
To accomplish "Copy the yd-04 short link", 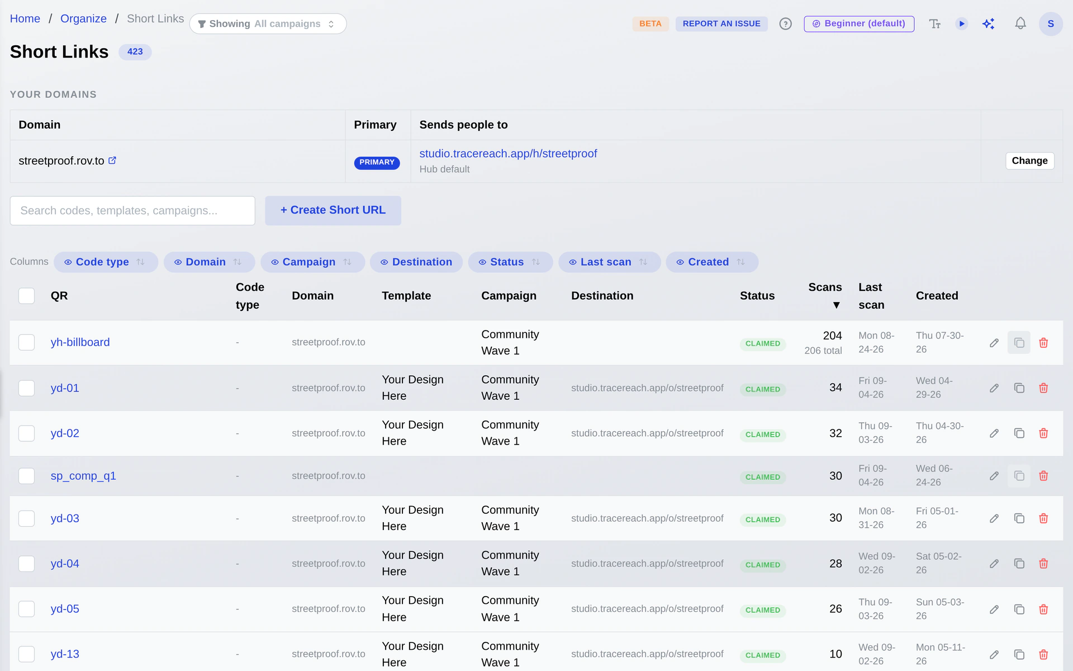I will 1019,564.
